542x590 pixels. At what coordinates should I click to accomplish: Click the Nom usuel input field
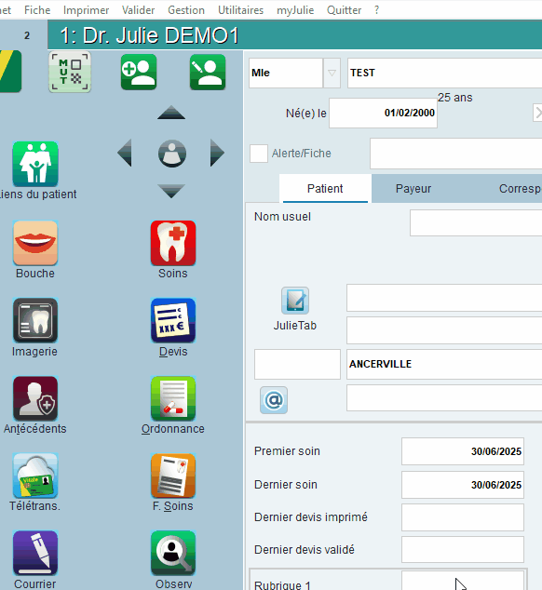476,222
